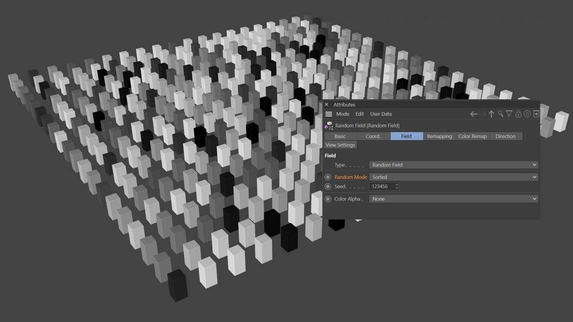Click the Type parameter label
The width and height of the screenshot is (573, 322).
click(x=340, y=165)
